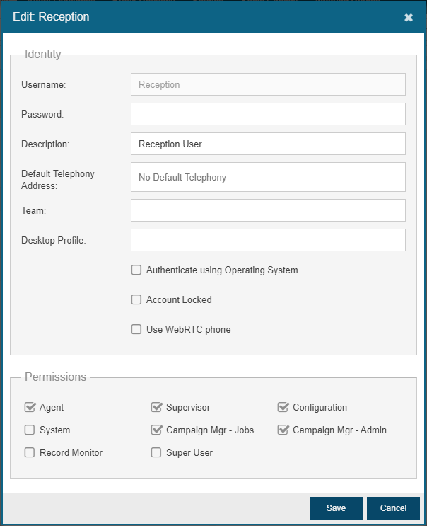This screenshot has width=427, height=526.
Task: Cancel editing the Reception user
Action: (x=393, y=508)
